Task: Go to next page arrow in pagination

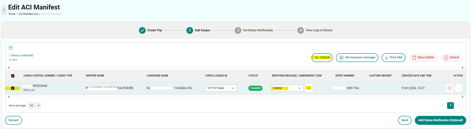Action: [459, 106]
